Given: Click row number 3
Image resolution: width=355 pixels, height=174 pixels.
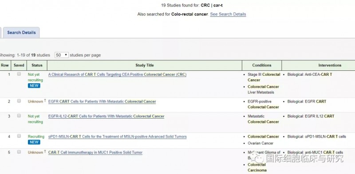Looking at the screenshot, I should pyautogui.click(x=9, y=116).
